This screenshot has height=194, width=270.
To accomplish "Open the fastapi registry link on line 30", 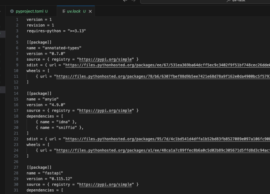I will point(105,185).
